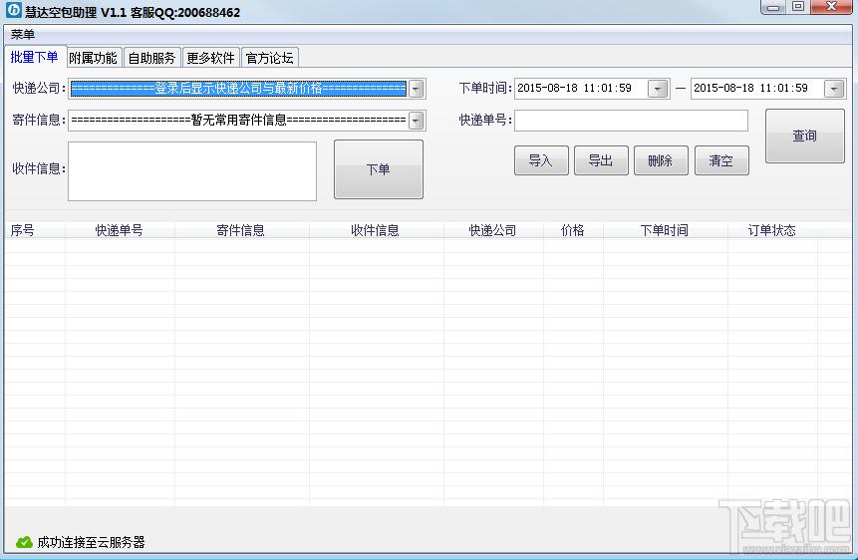Click the end date-time field
The image size is (858, 560).
[x=768, y=88]
